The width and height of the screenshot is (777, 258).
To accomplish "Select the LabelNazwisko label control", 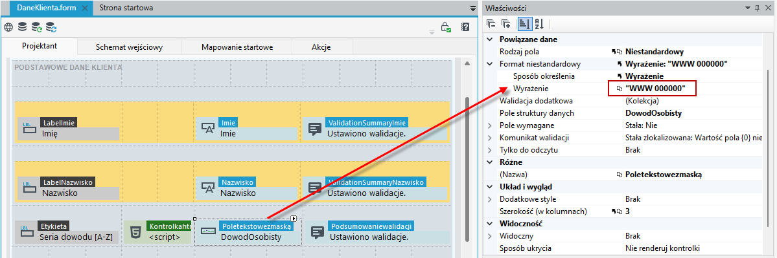I will click(x=69, y=188).
